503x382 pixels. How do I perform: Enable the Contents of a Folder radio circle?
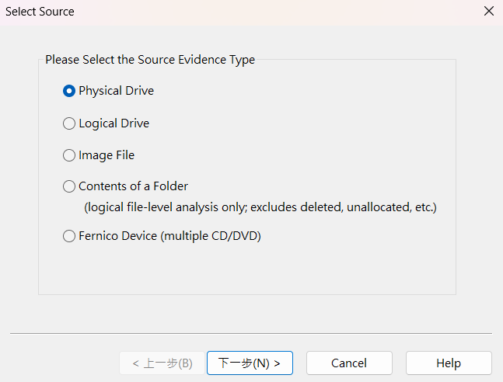pyautogui.click(x=69, y=186)
